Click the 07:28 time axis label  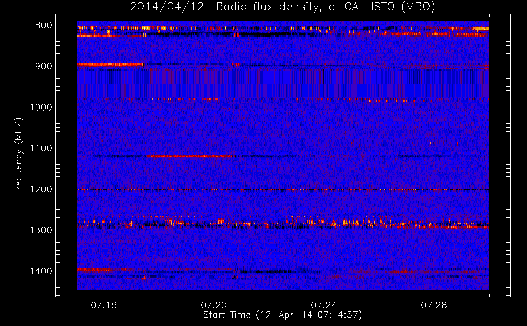[434, 305]
